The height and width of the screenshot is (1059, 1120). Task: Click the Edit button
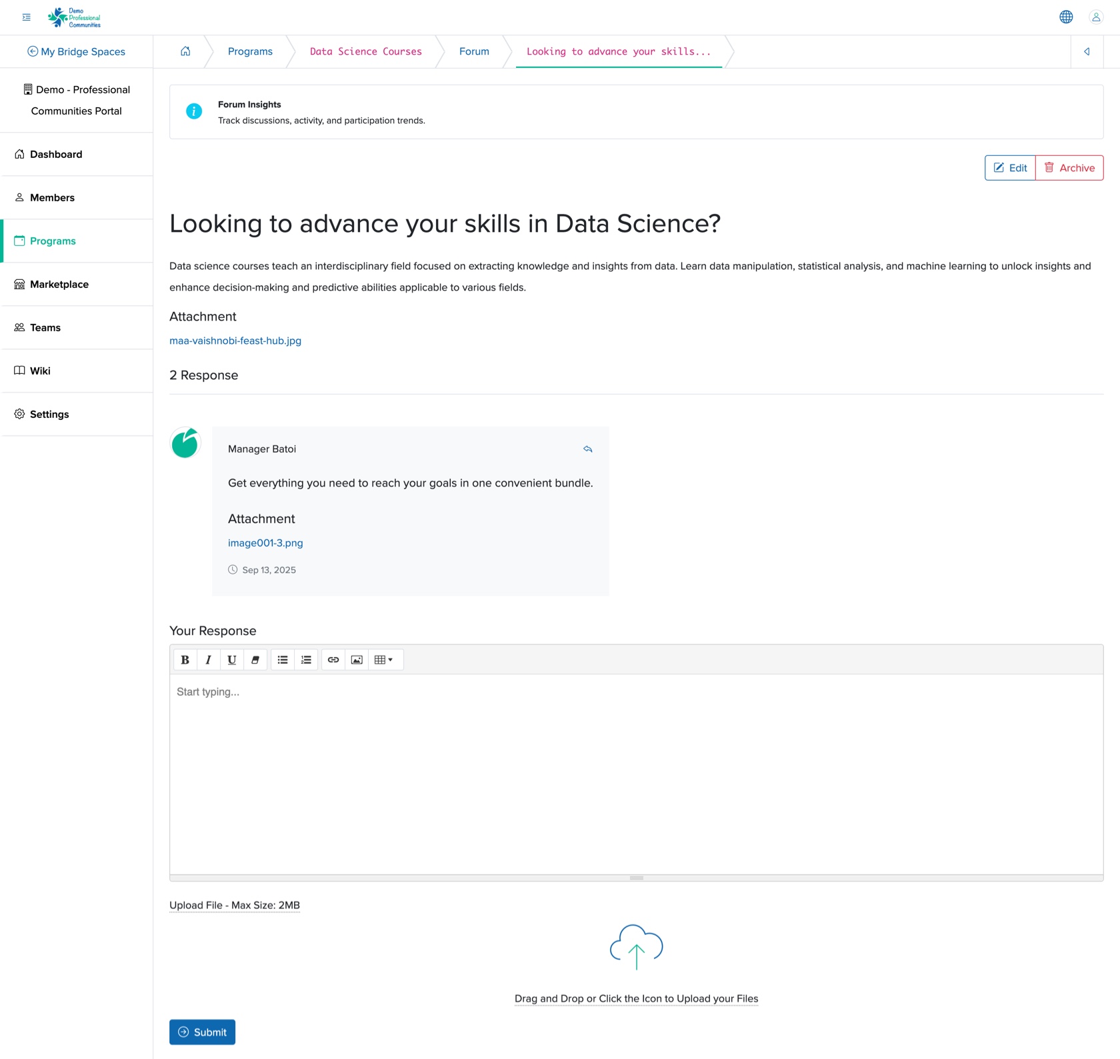pos(1010,168)
